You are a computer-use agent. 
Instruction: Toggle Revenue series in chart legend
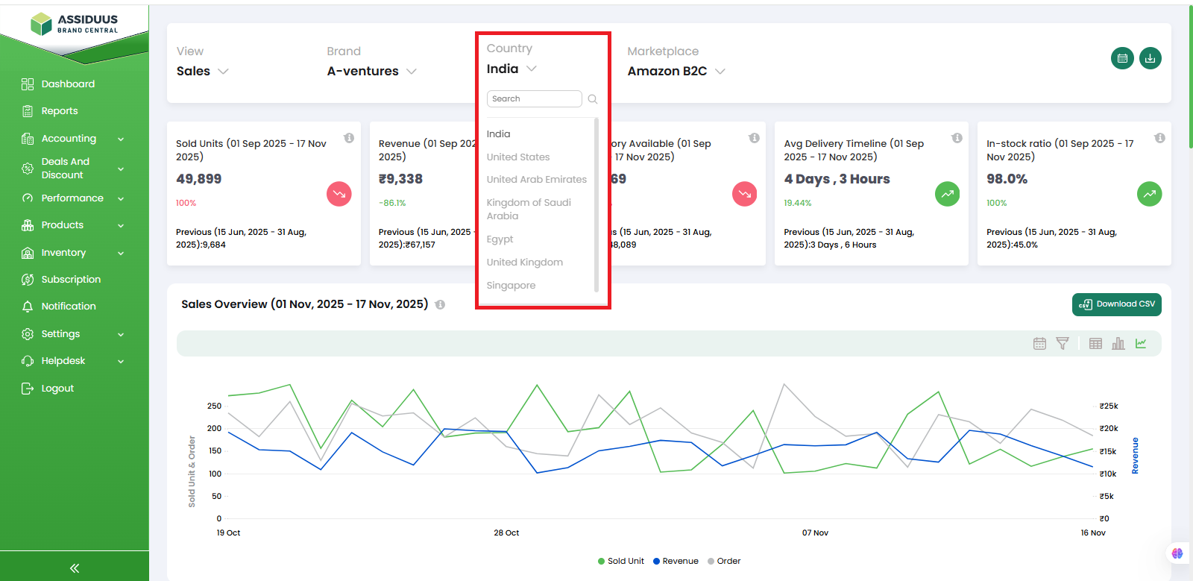(x=676, y=561)
